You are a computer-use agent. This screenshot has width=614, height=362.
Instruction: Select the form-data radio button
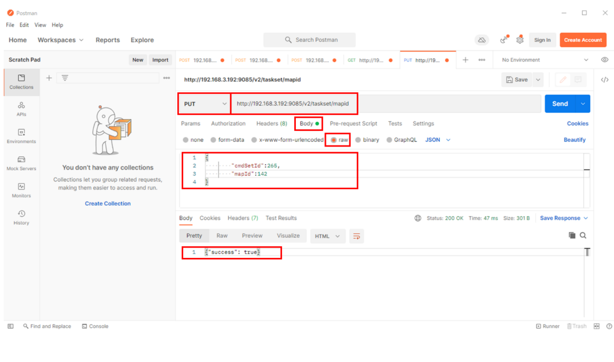pos(213,140)
